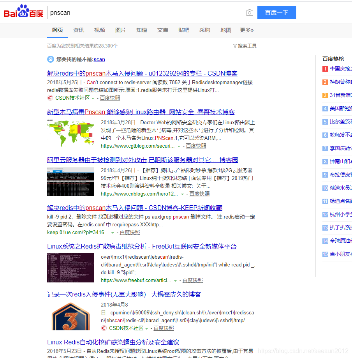
Task: Click the terminal screenshot thumbnail for 阿里云 result
Action: (70, 181)
